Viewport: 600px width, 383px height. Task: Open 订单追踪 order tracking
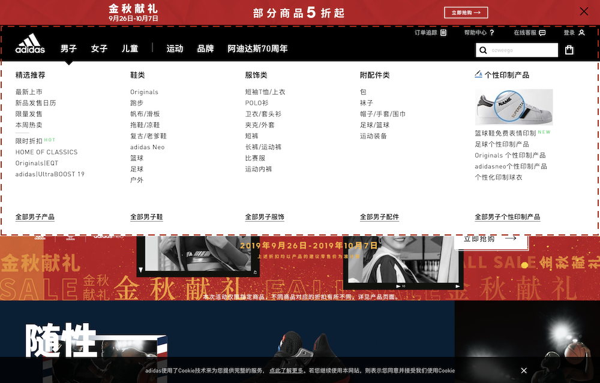click(x=430, y=32)
